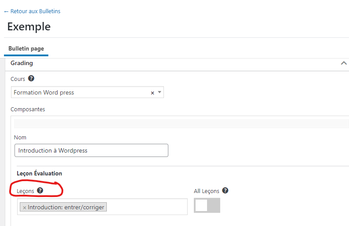Click the Leçons help question mark icon
The image size is (349, 226).
click(x=40, y=190)
